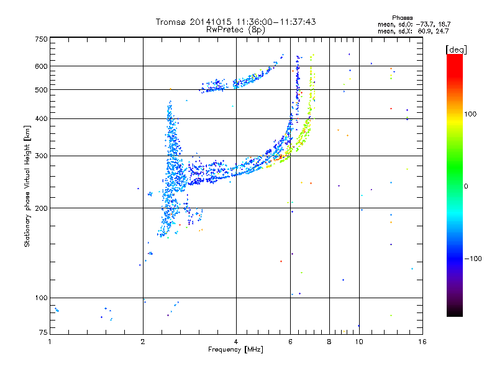Click y-axis tick label '100'
Viewport: 497px width, 372px height.
click(41, 298)
